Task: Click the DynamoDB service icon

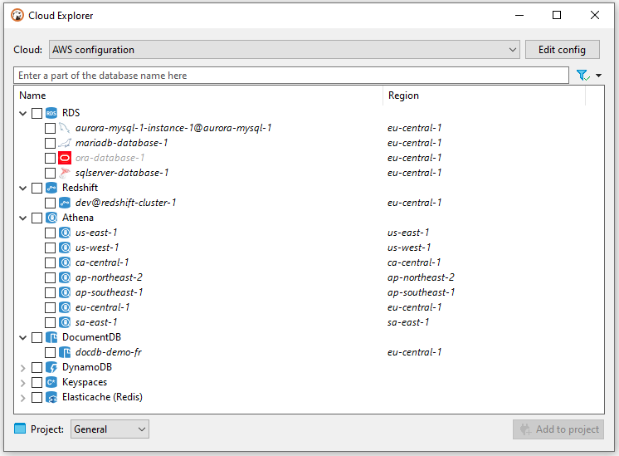Action: (x=51, y=367)
